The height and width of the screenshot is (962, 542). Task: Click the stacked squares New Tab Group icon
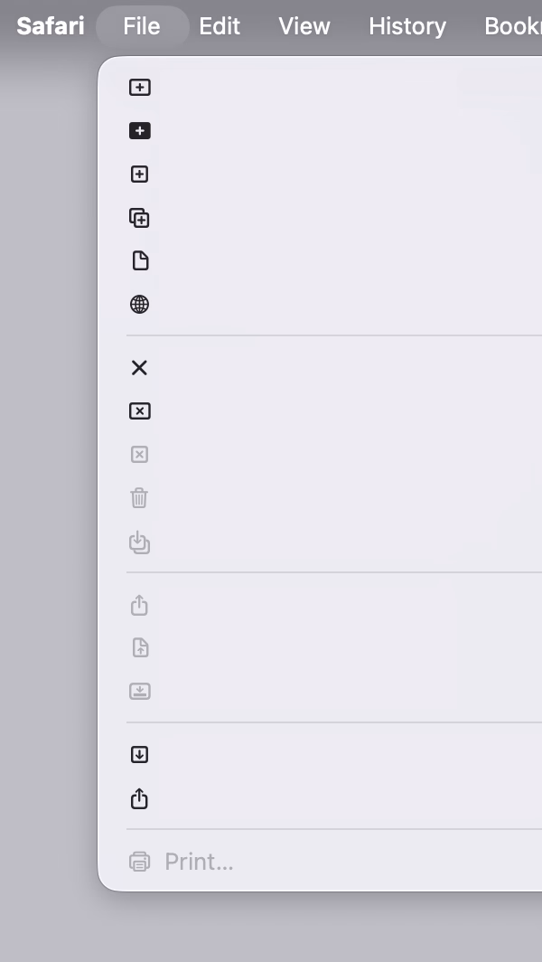[x=140, y=218]
